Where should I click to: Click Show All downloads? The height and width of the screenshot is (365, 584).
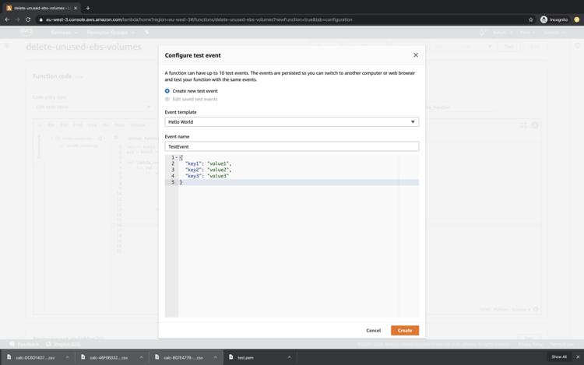pos(559,357)
